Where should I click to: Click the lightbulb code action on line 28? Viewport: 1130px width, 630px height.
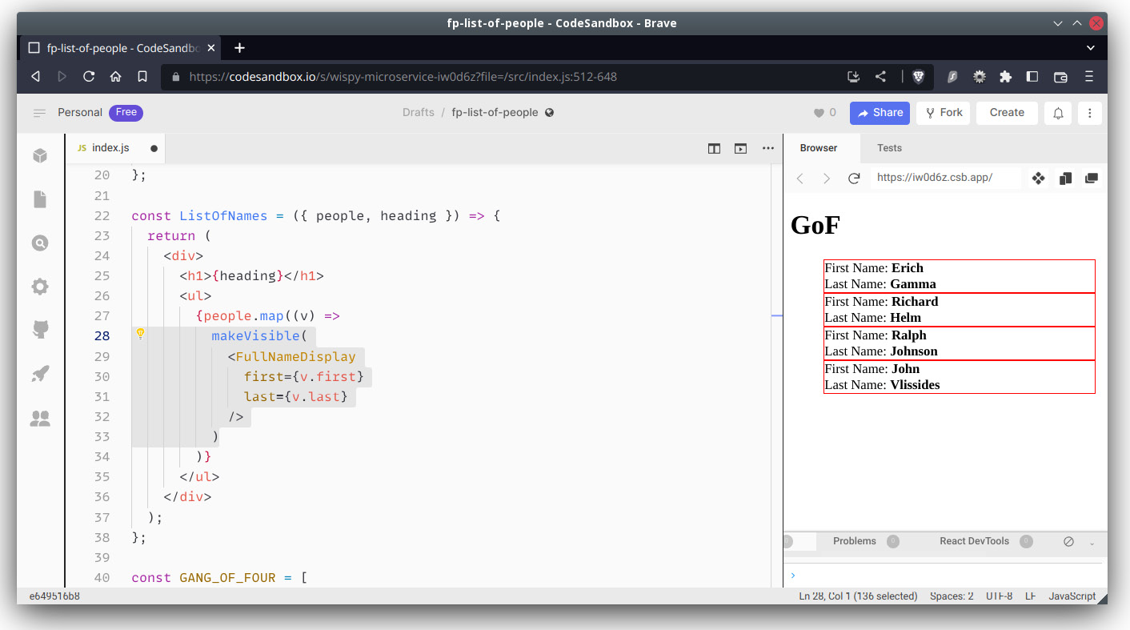click(141, 334)
